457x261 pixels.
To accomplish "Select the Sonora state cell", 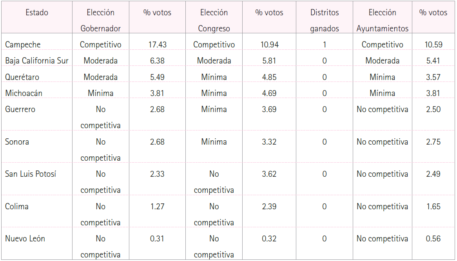I will click(17, 142).
